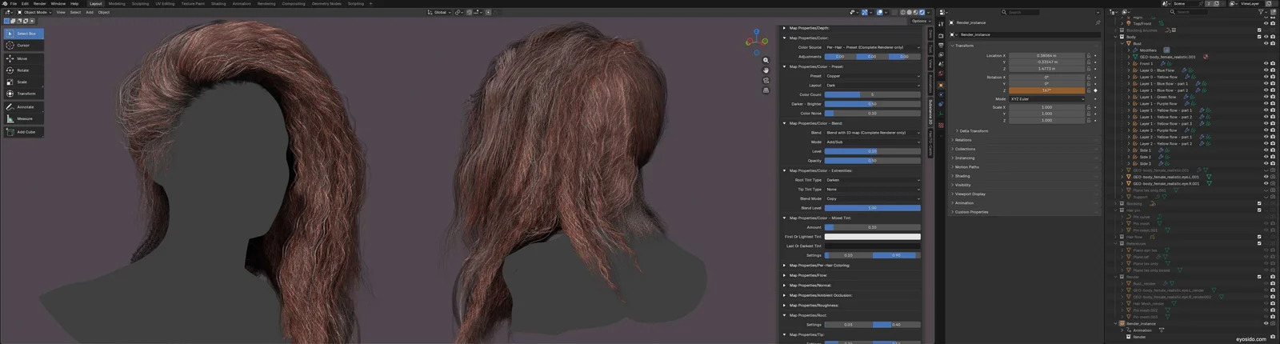Expand the Delta Transform panel
Screen dimensions: 1280x344
pos(973,130)
